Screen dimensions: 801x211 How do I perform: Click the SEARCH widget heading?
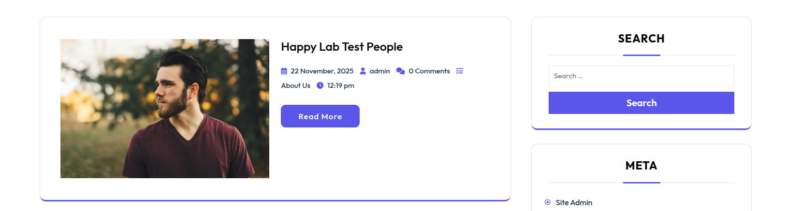coord(641,39)
